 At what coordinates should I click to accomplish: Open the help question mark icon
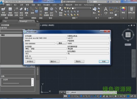coord(117,2)
